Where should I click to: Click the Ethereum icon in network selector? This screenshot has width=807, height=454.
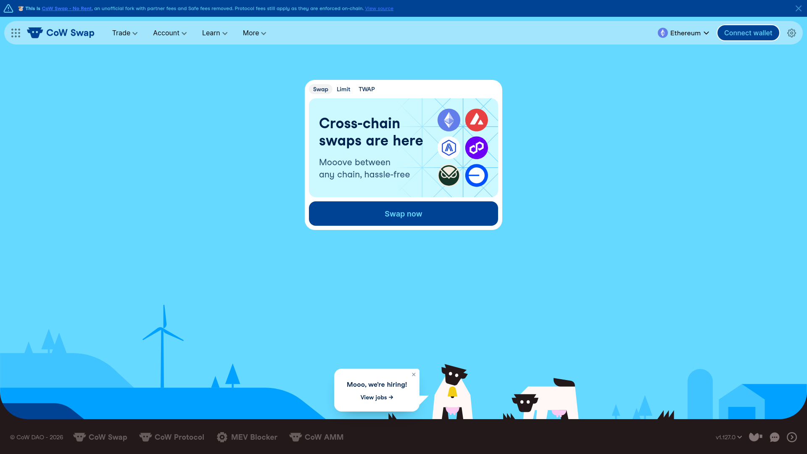pyautogui.click(x=663, y=33)
